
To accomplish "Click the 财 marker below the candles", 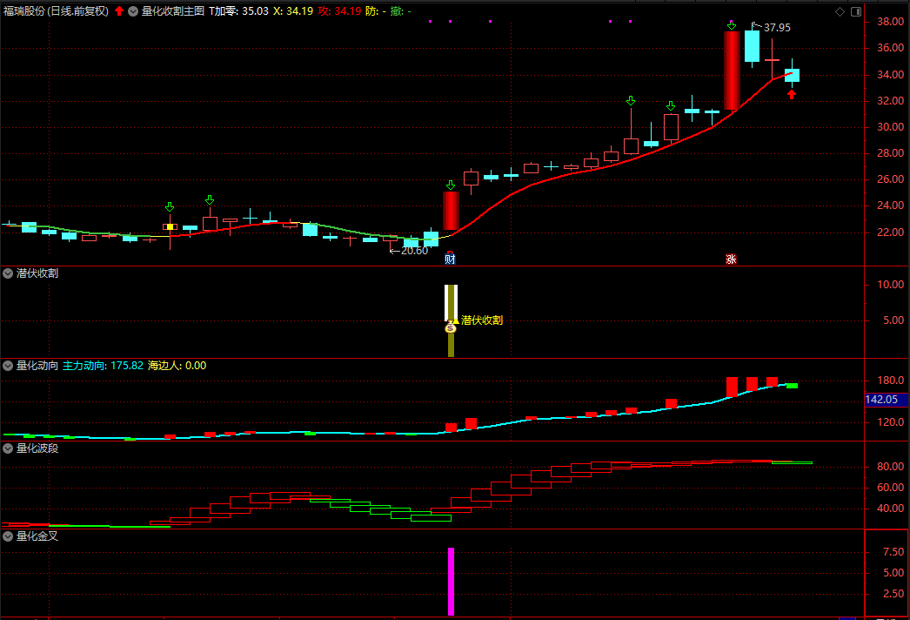I will (450, 259).
